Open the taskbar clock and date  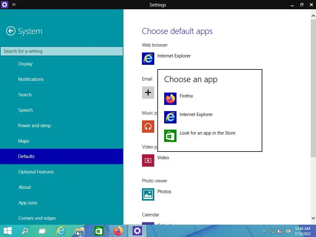coord(302,231)
